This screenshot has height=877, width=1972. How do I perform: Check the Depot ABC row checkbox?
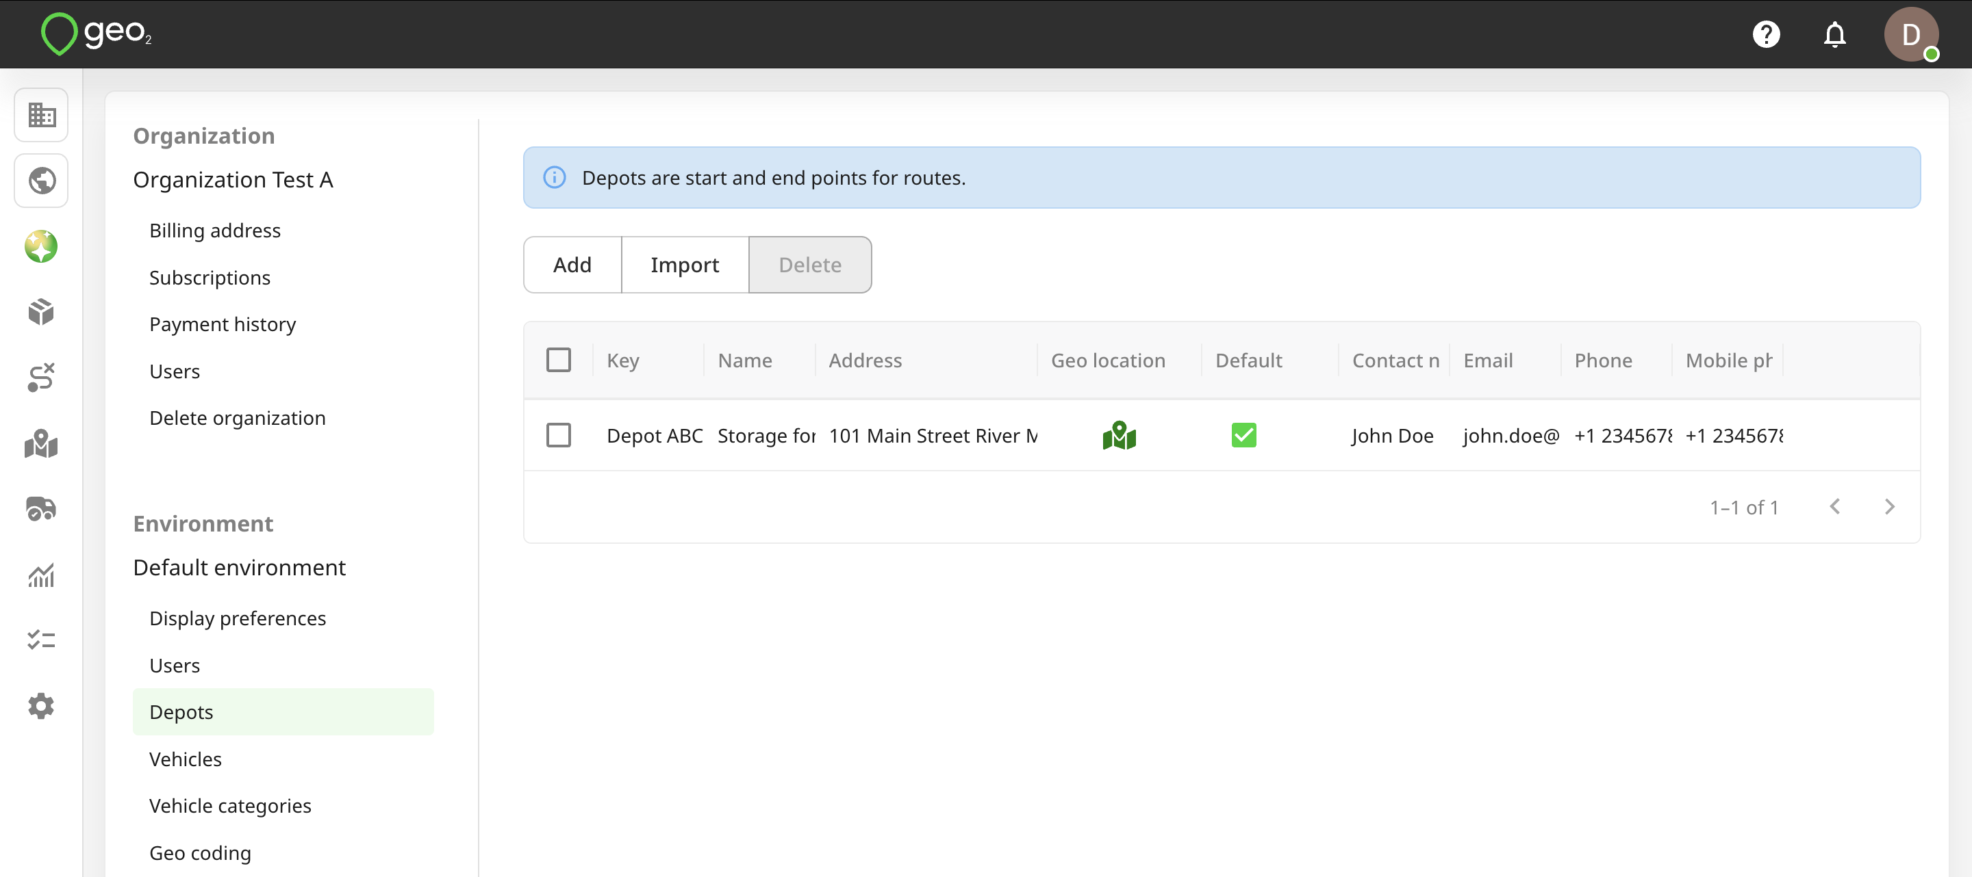559,435
